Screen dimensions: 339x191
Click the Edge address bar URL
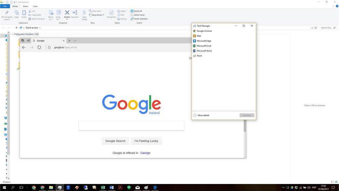point(65,47)
